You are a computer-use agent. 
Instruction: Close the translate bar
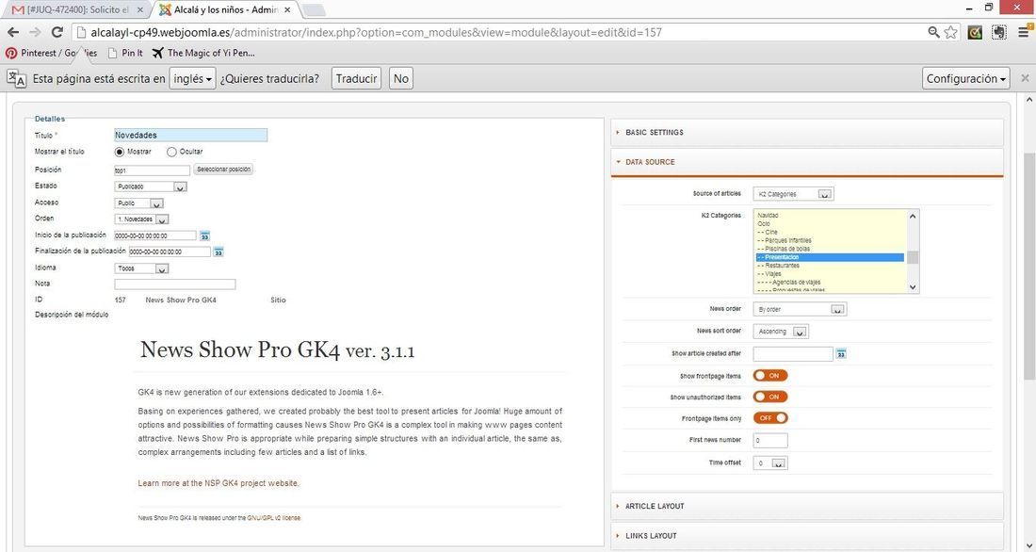tap(1025, 78)
